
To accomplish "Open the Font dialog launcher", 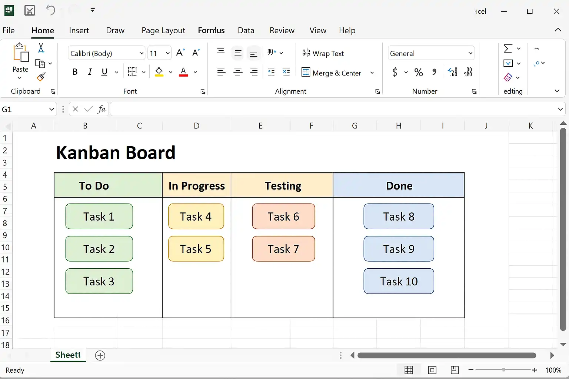I will [x=203, y=91].
